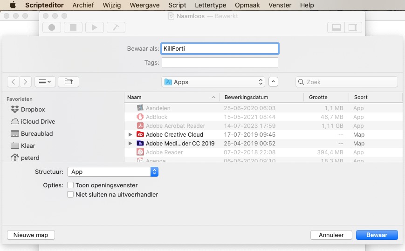
Task: Click the forward navigation arrow
Action: pos(26,82)
